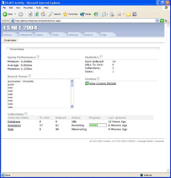
Task: Switch to the Search tab in ES.NET
Action: pyautogui.click(x=91, y=35)
